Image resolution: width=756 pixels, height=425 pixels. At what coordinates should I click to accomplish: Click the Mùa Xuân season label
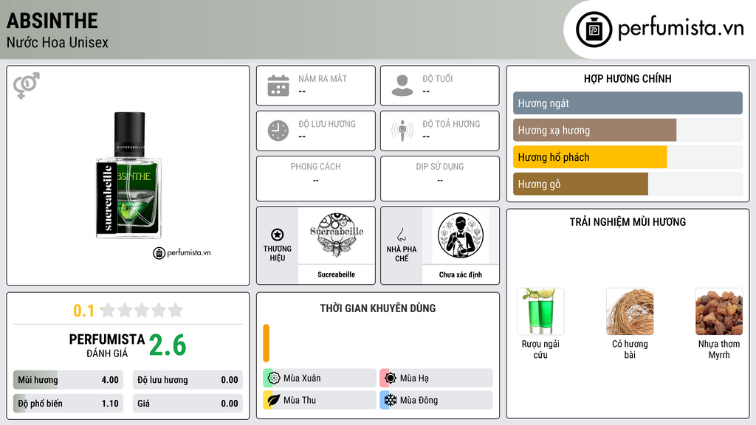pyautogui.click(x=302, y=379)
